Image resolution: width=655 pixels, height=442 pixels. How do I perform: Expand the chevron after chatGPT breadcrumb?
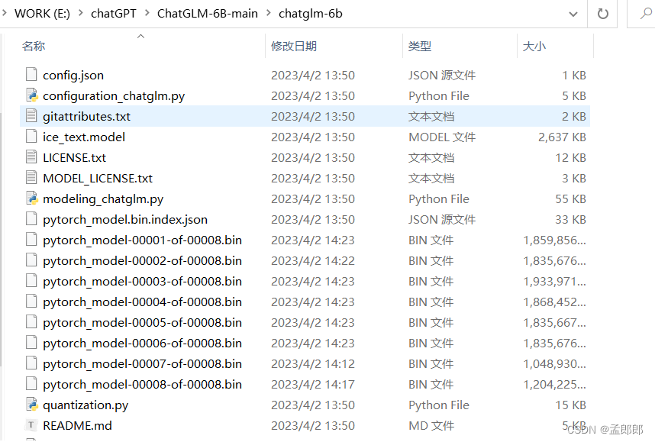tap(147, 13)
